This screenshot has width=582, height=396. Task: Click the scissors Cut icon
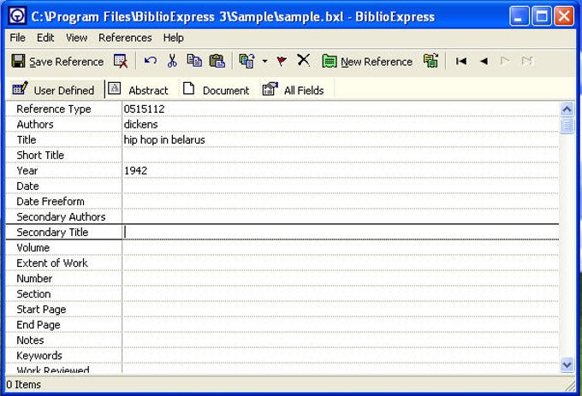click(172, 61)
